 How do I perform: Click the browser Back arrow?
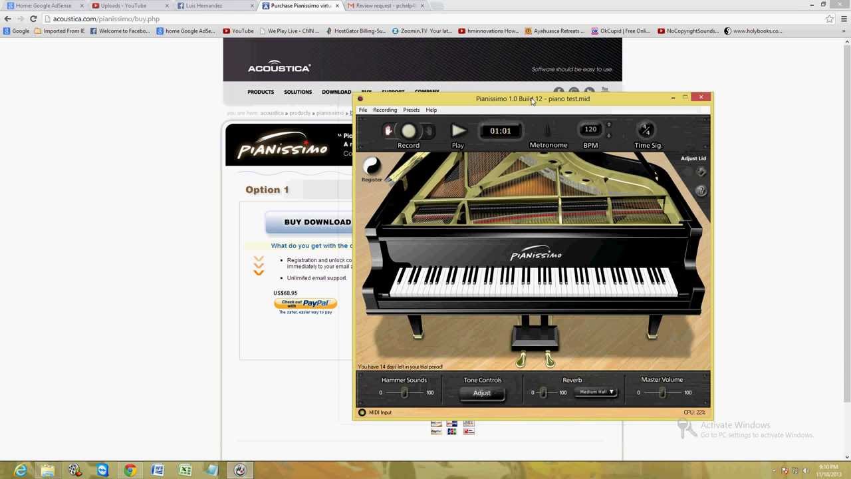(8, 19)
